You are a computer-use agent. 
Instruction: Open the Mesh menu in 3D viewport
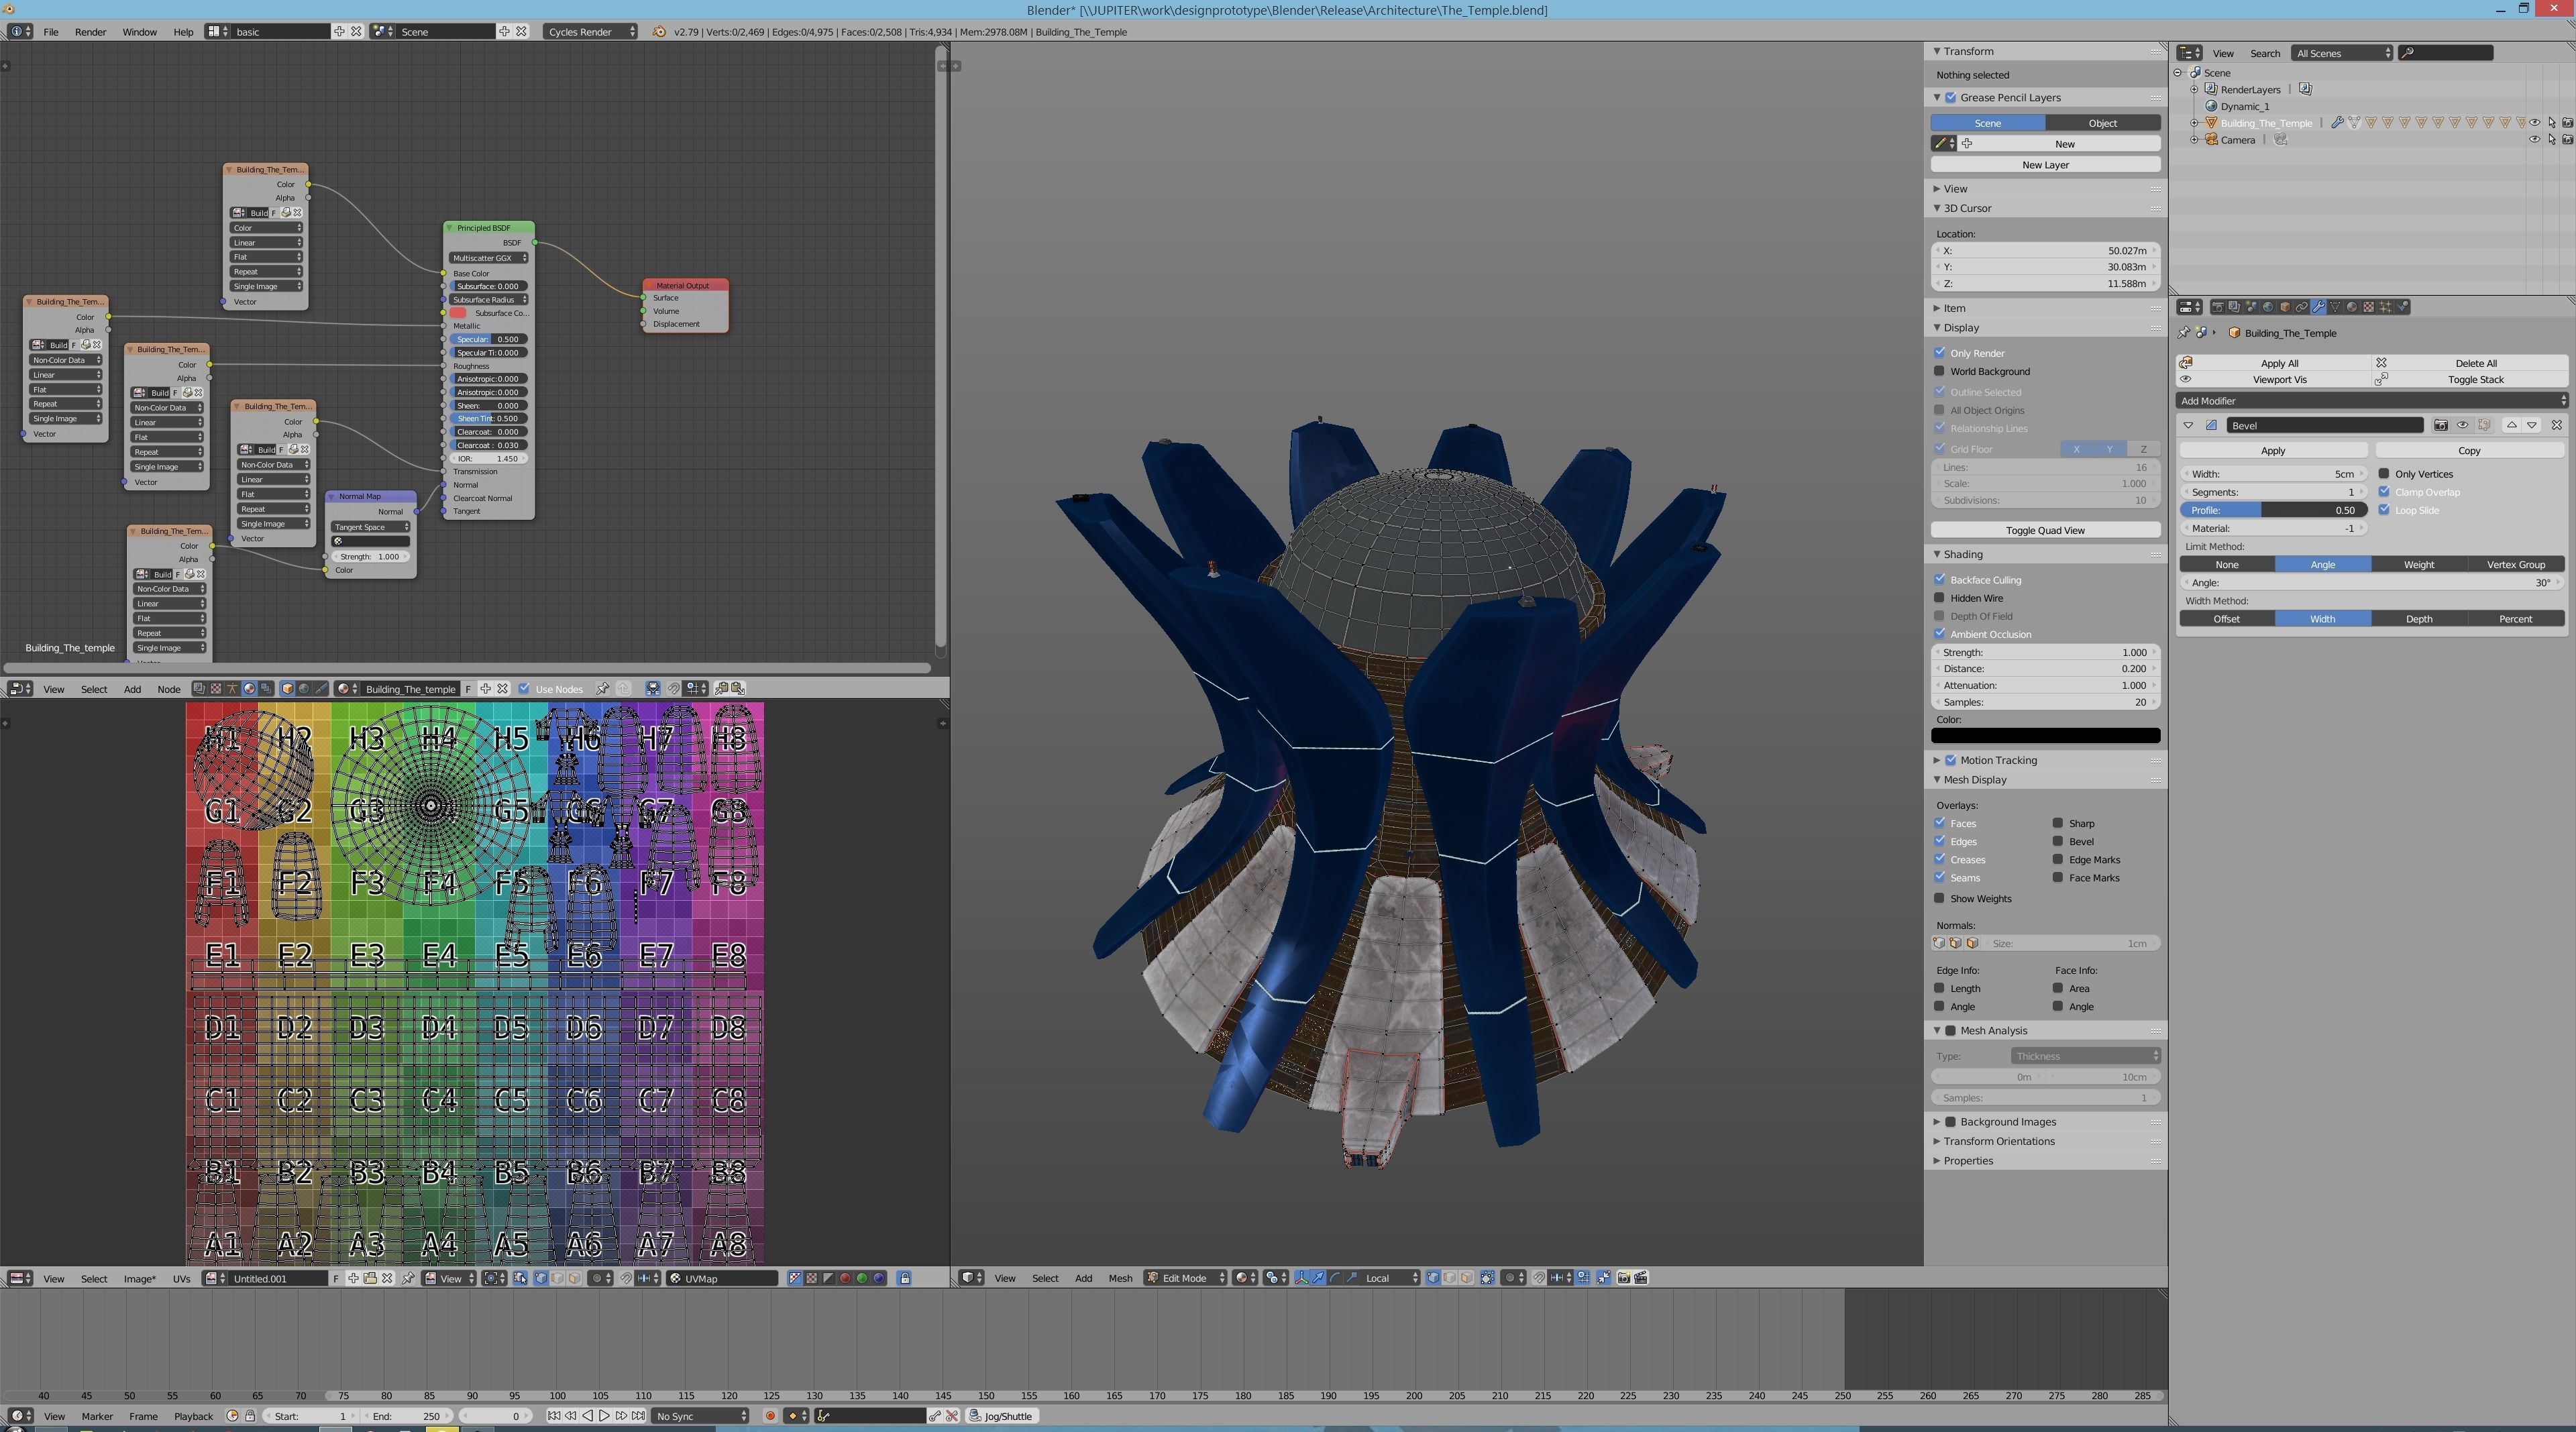(1120, 1278)
